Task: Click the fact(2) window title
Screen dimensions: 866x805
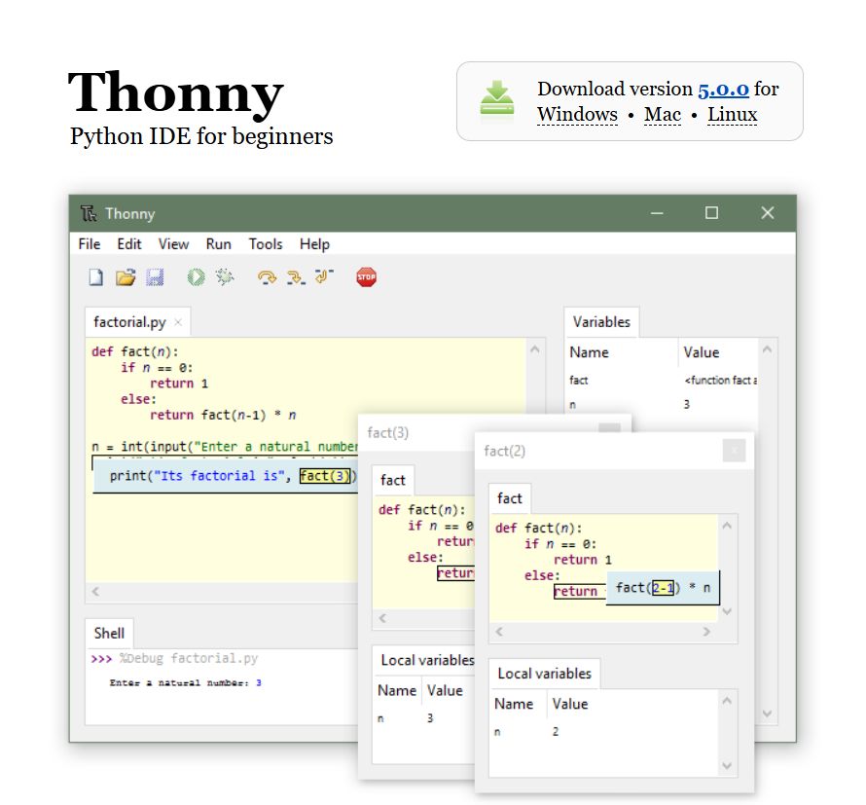Action: [x=504, y=451]
